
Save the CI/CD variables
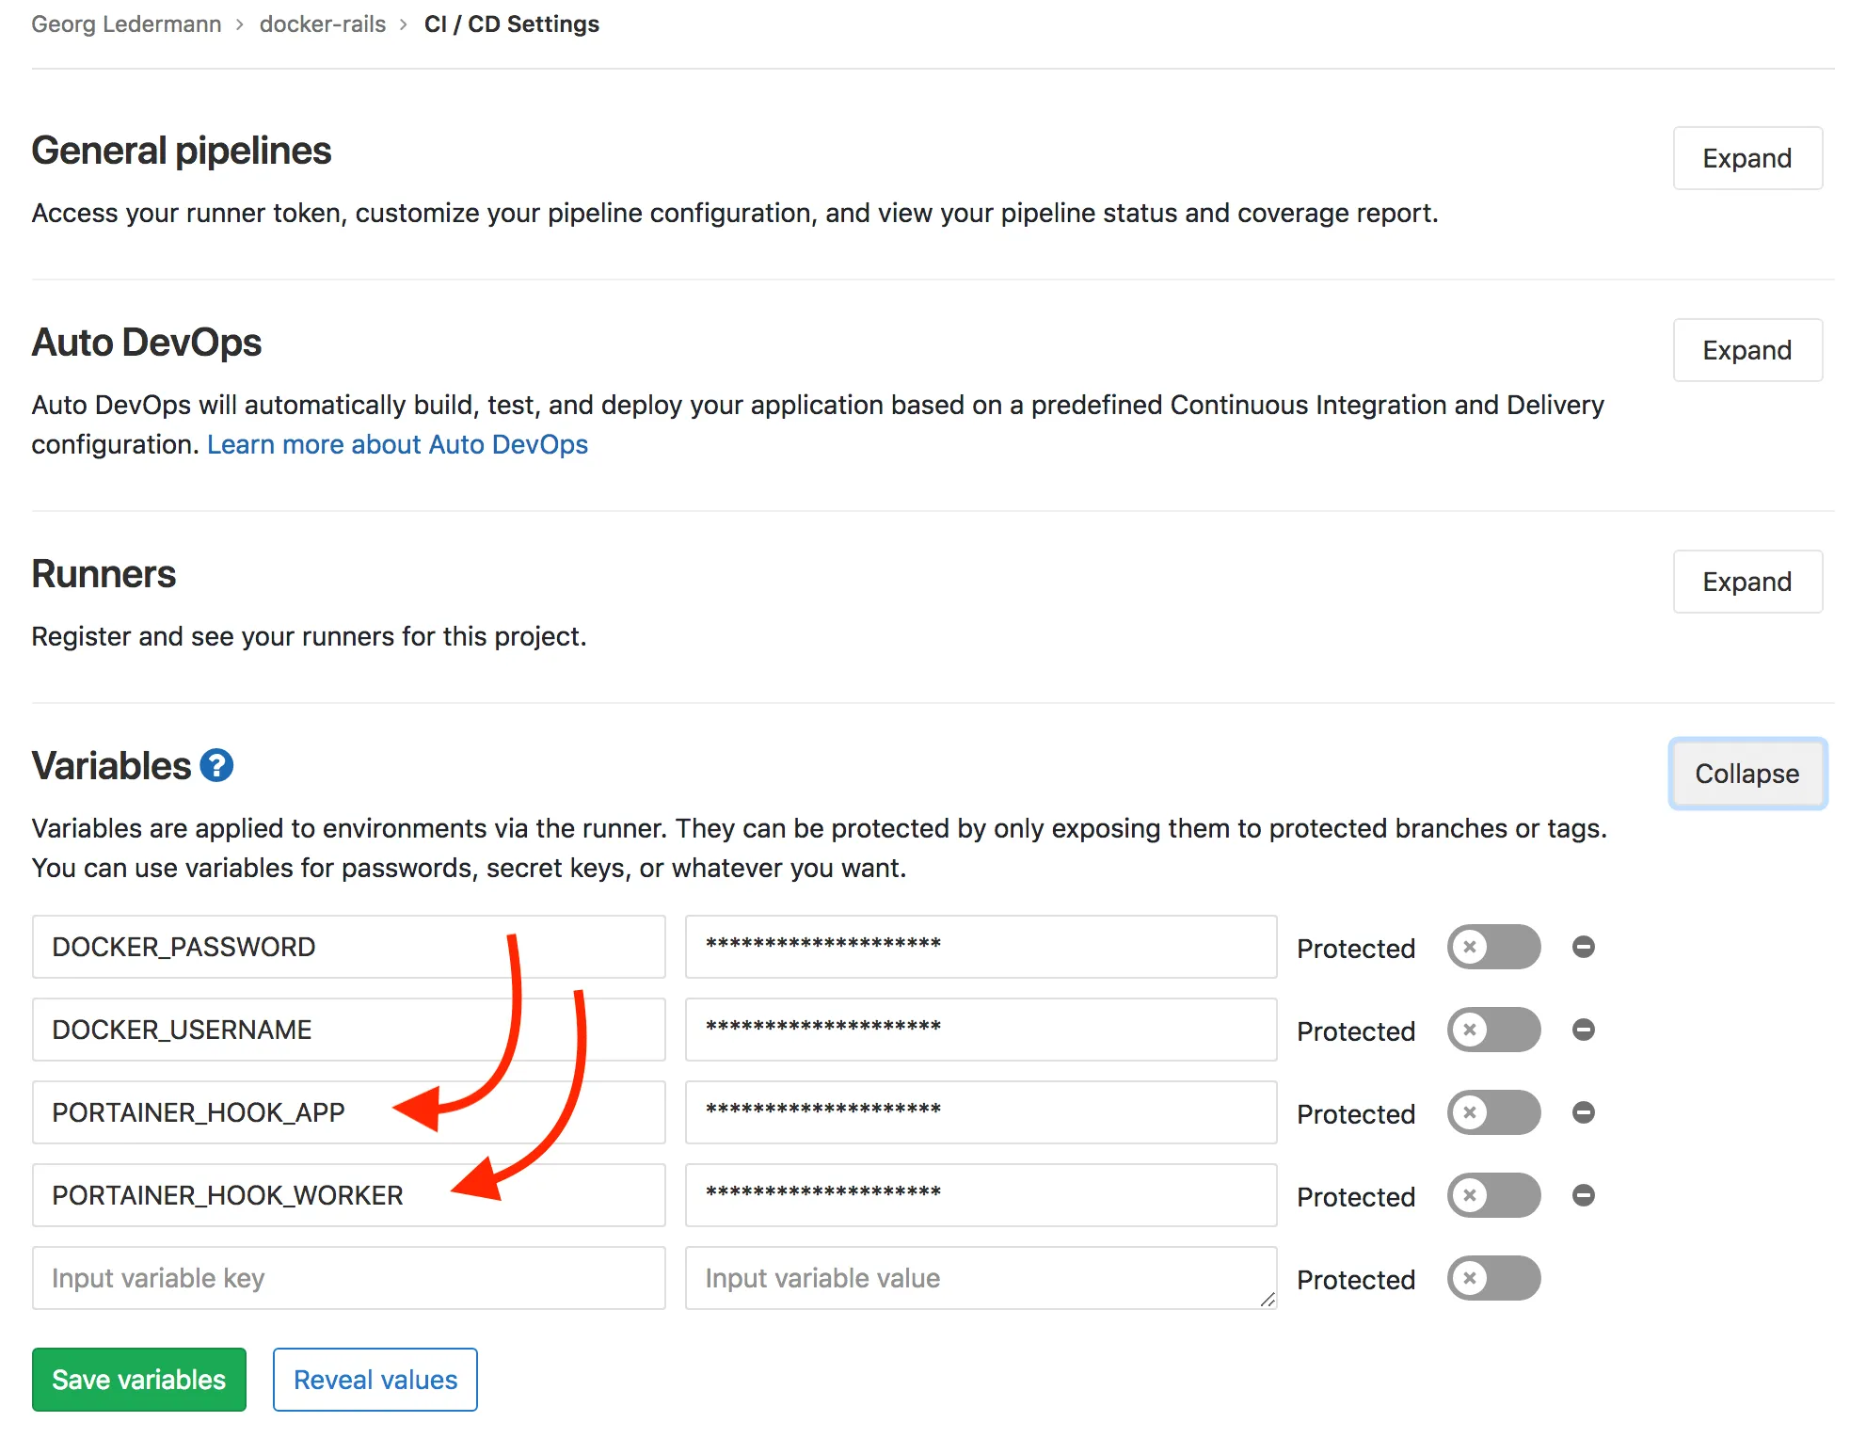coord(138,1379)
